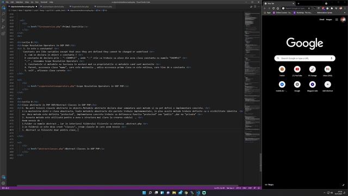Start voice search with microphone icon
Image resolution: width=348 pixels, height=196 pixels.
pos(331,58)
